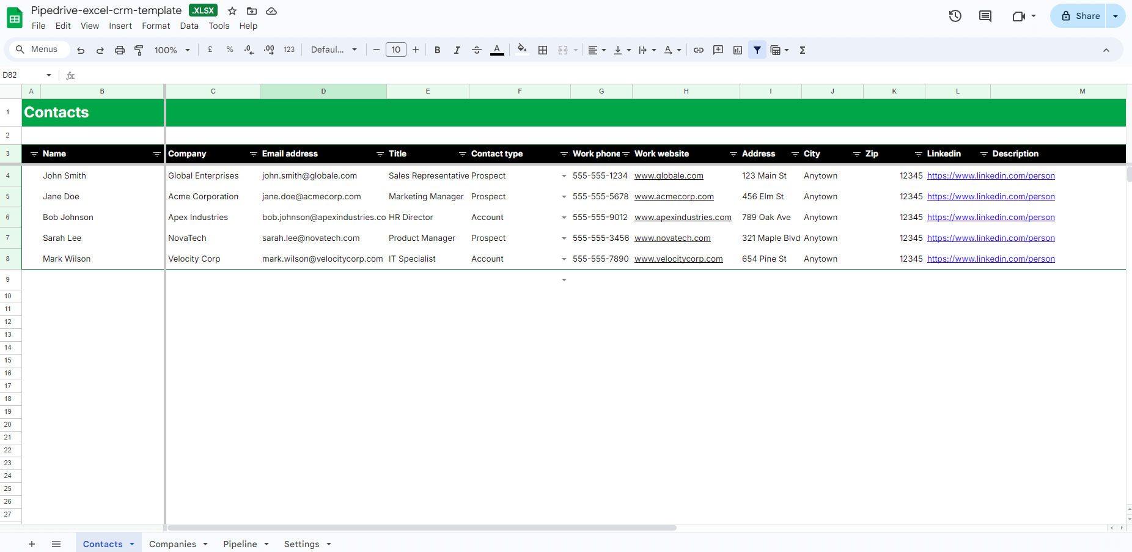Open Jane Doe's LinkedIn link

pyautogui.click(x=991, y=196)
